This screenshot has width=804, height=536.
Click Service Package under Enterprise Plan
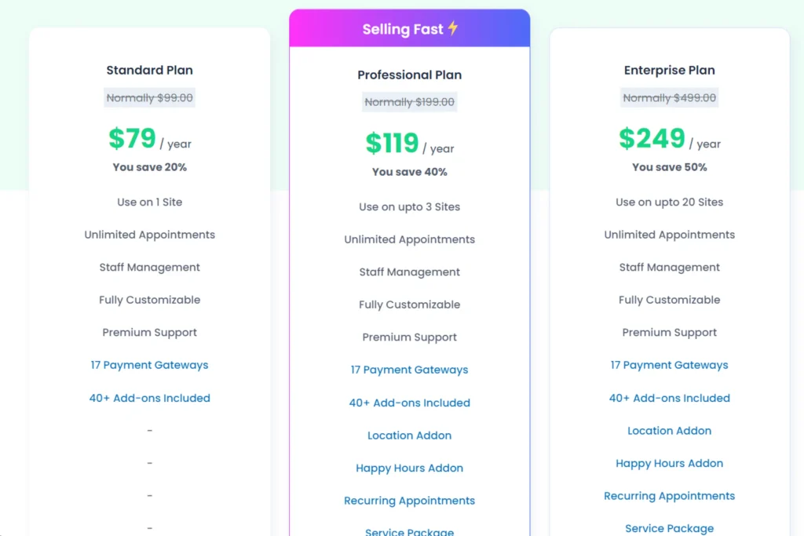click(x=669, y=528)
